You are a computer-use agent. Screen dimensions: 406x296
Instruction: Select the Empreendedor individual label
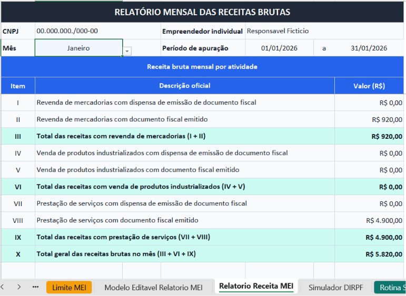click(203, 31)
